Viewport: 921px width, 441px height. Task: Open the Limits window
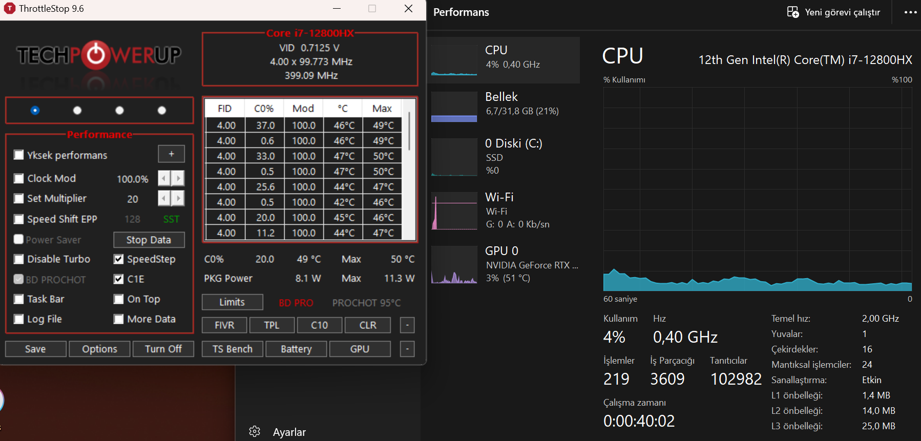233,302
